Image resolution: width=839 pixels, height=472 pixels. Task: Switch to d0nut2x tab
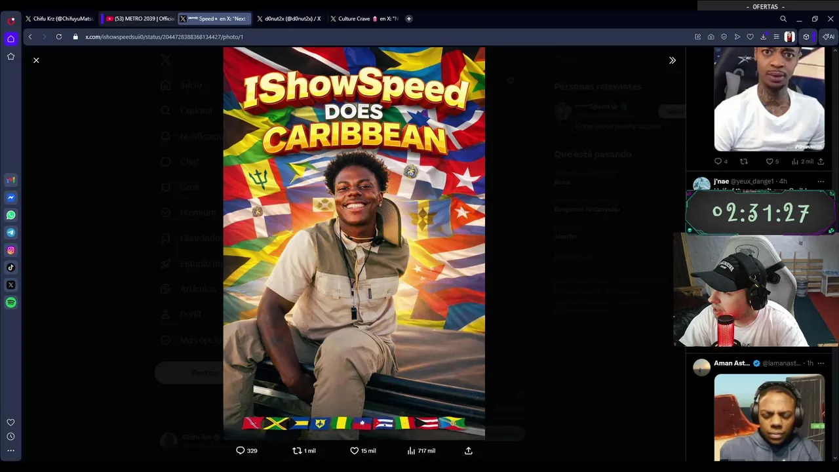[x=289, y=19]
